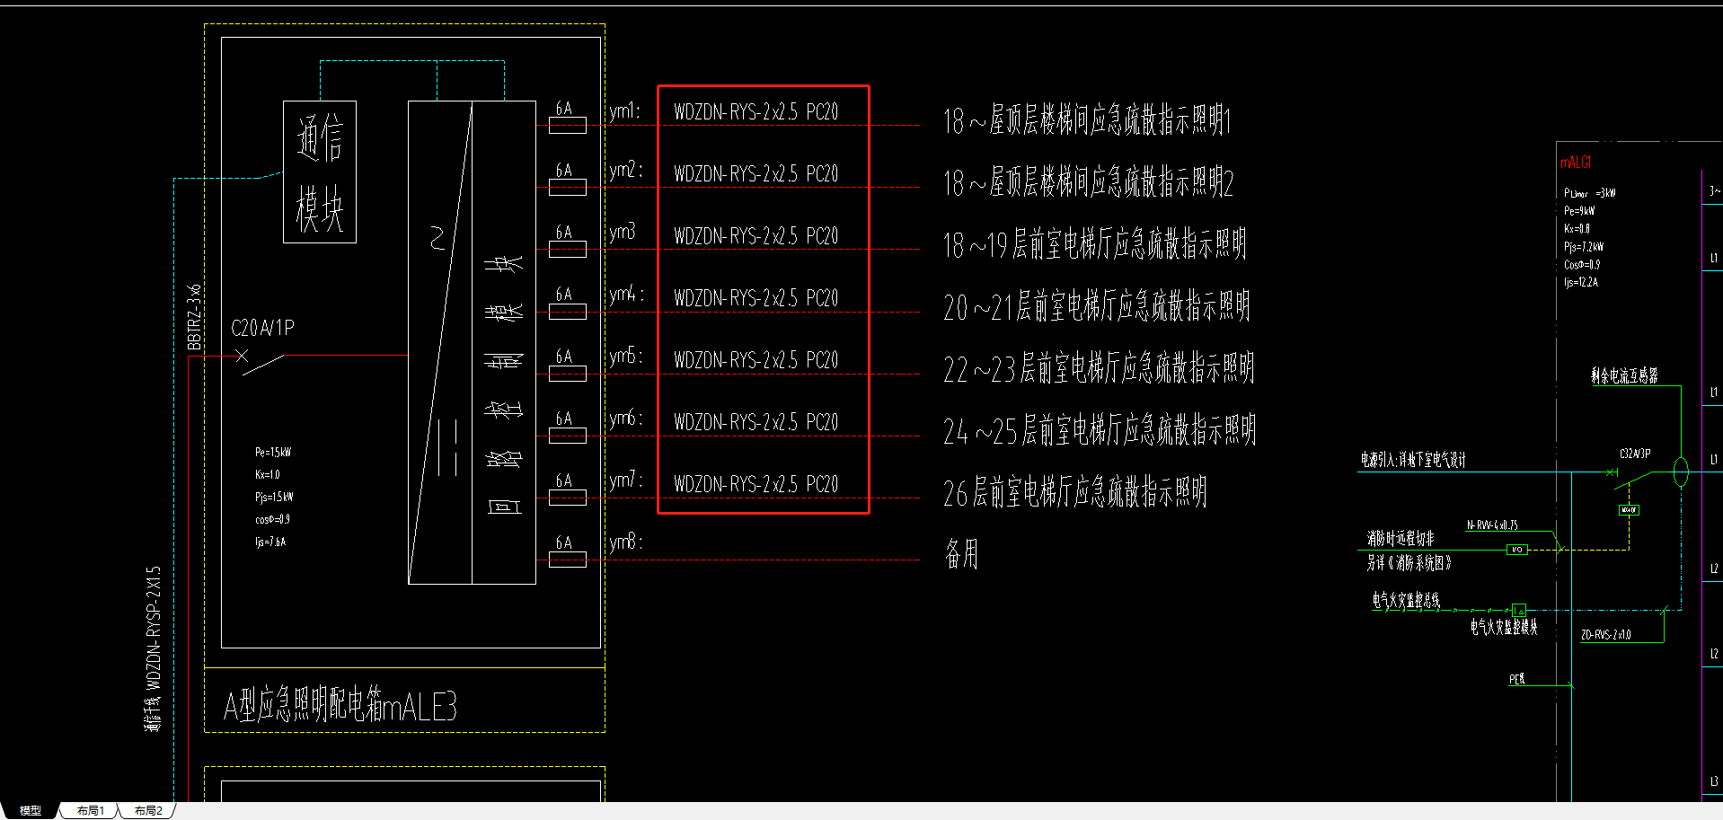
Task: Click the C32A/3P breaker label
Action: point(1635,454)
